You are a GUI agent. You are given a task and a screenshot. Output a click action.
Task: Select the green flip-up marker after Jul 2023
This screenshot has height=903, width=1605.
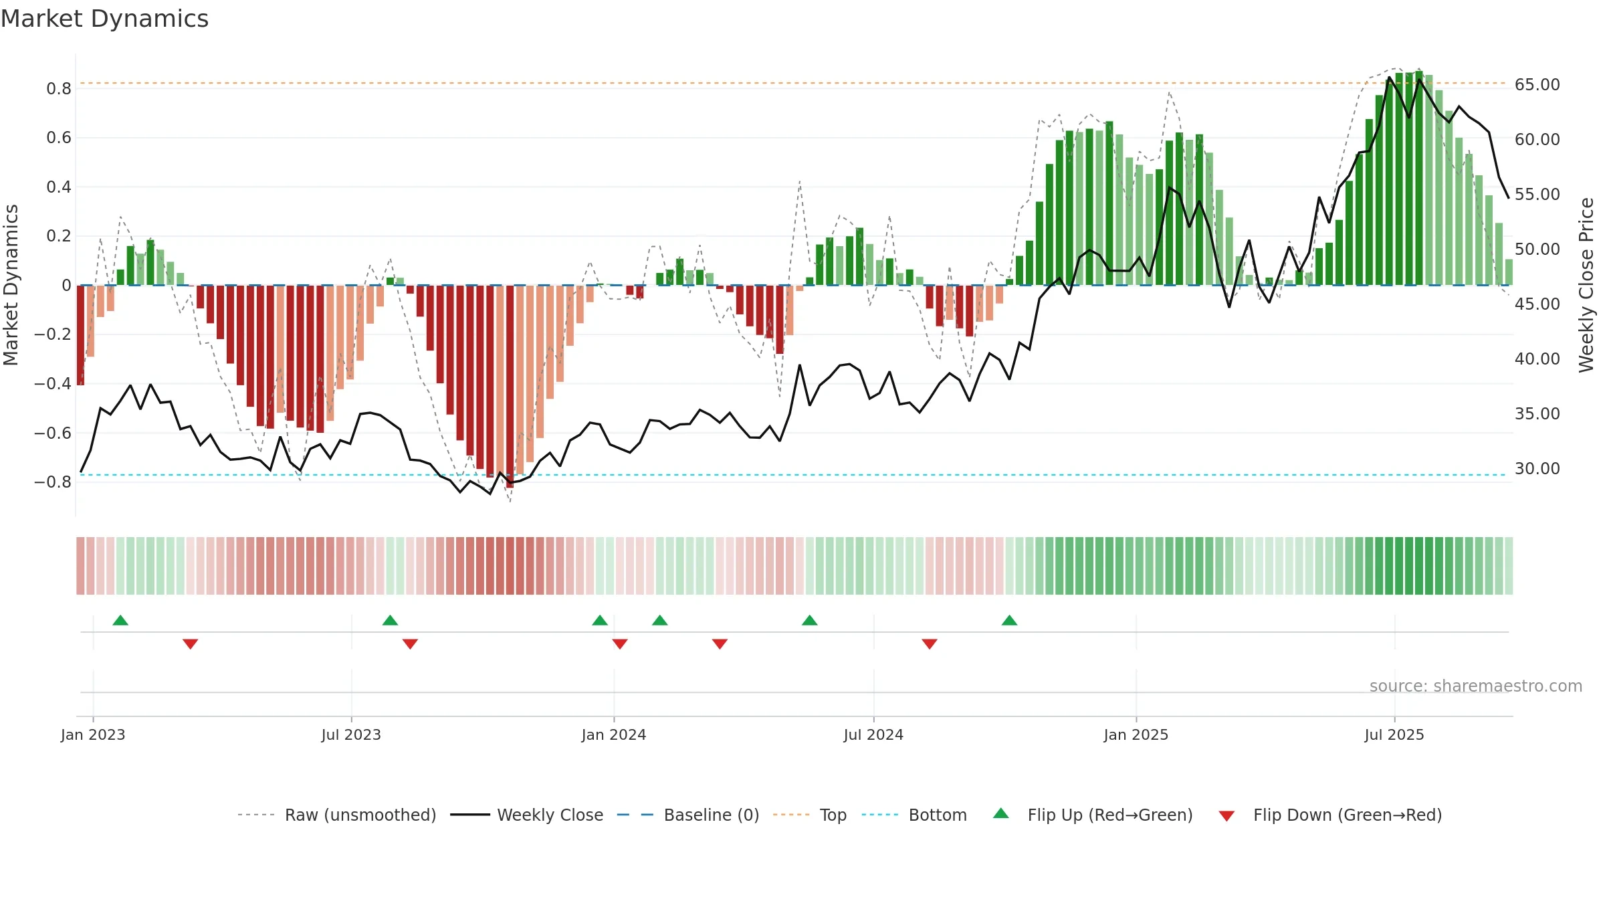390,620
